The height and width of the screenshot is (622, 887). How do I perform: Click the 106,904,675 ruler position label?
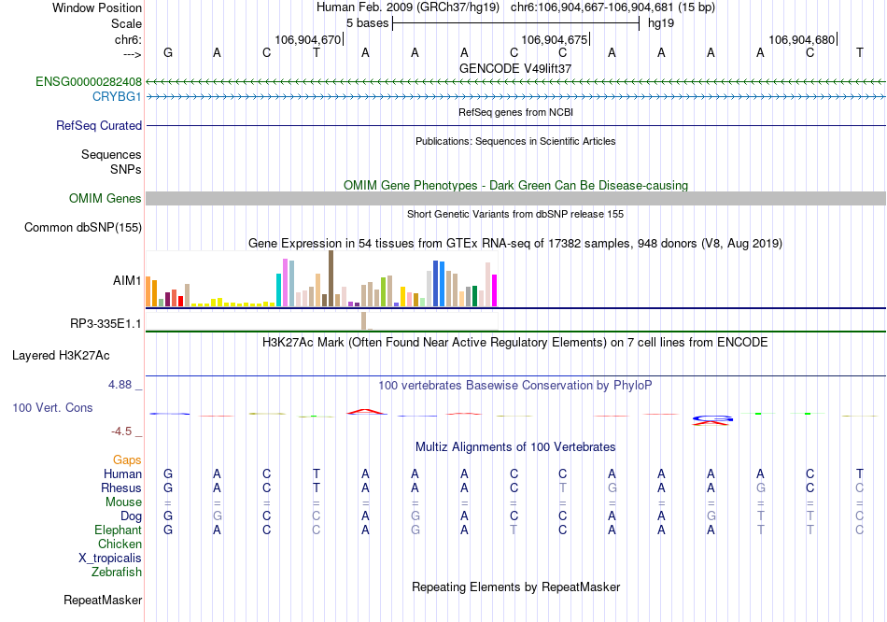pyautogui.click(x=555, y=39)
